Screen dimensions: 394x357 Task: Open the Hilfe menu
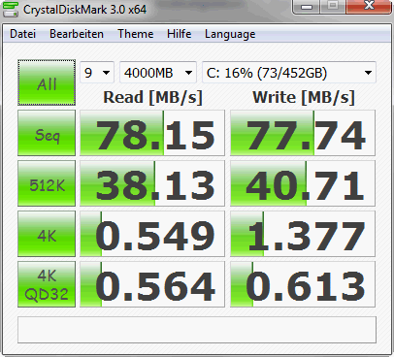[x=179, y=34]
